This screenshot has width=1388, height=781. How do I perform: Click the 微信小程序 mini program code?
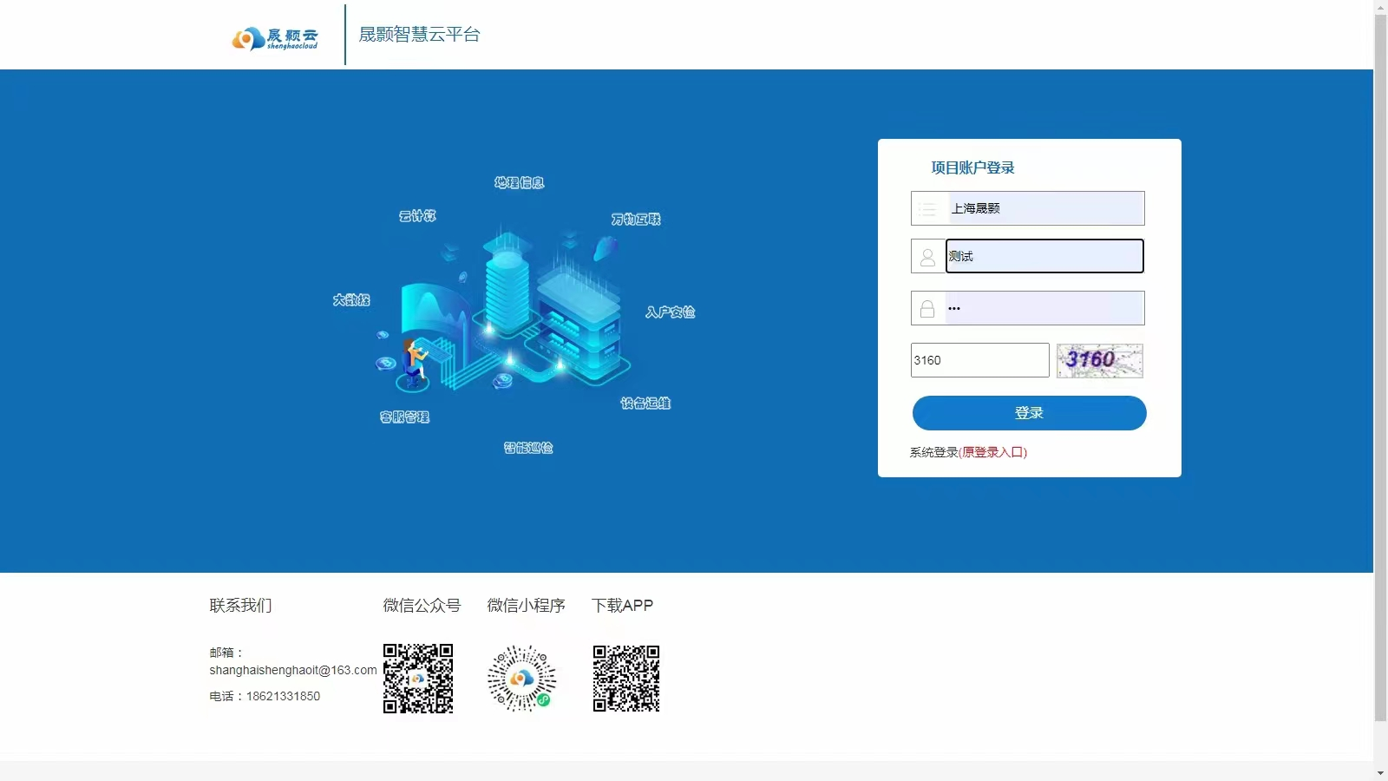(522, 679)
